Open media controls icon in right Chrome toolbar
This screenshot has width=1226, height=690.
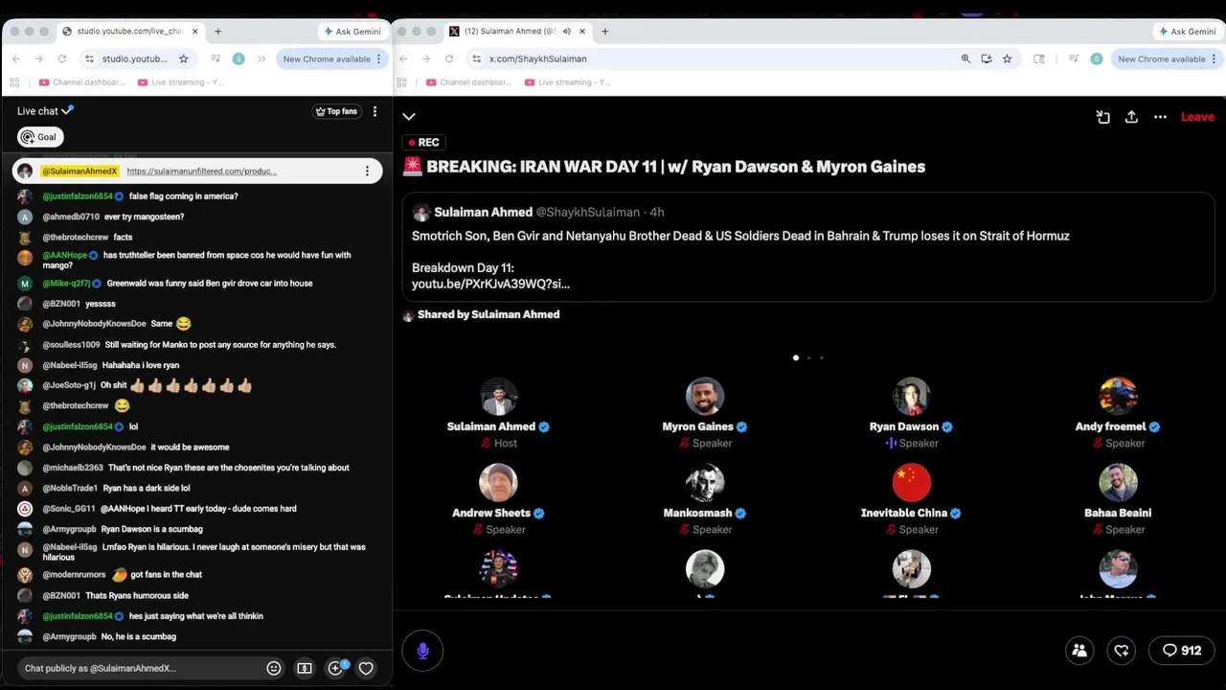tap(1074, 58)
